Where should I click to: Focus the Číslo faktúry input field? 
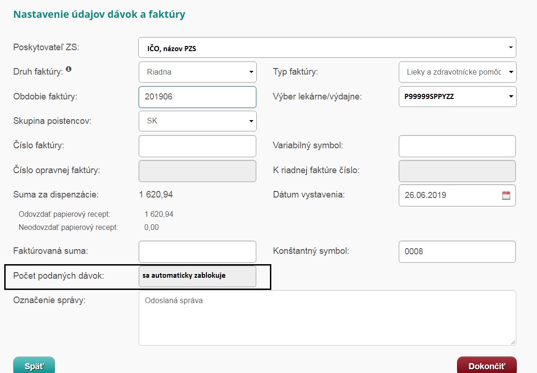point(197,146)
